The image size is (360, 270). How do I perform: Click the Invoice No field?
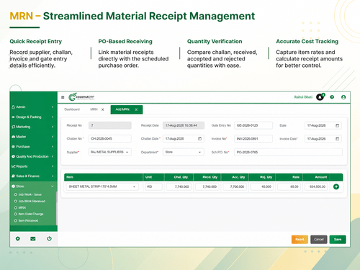pyautogui.click(x=253, y=139)
